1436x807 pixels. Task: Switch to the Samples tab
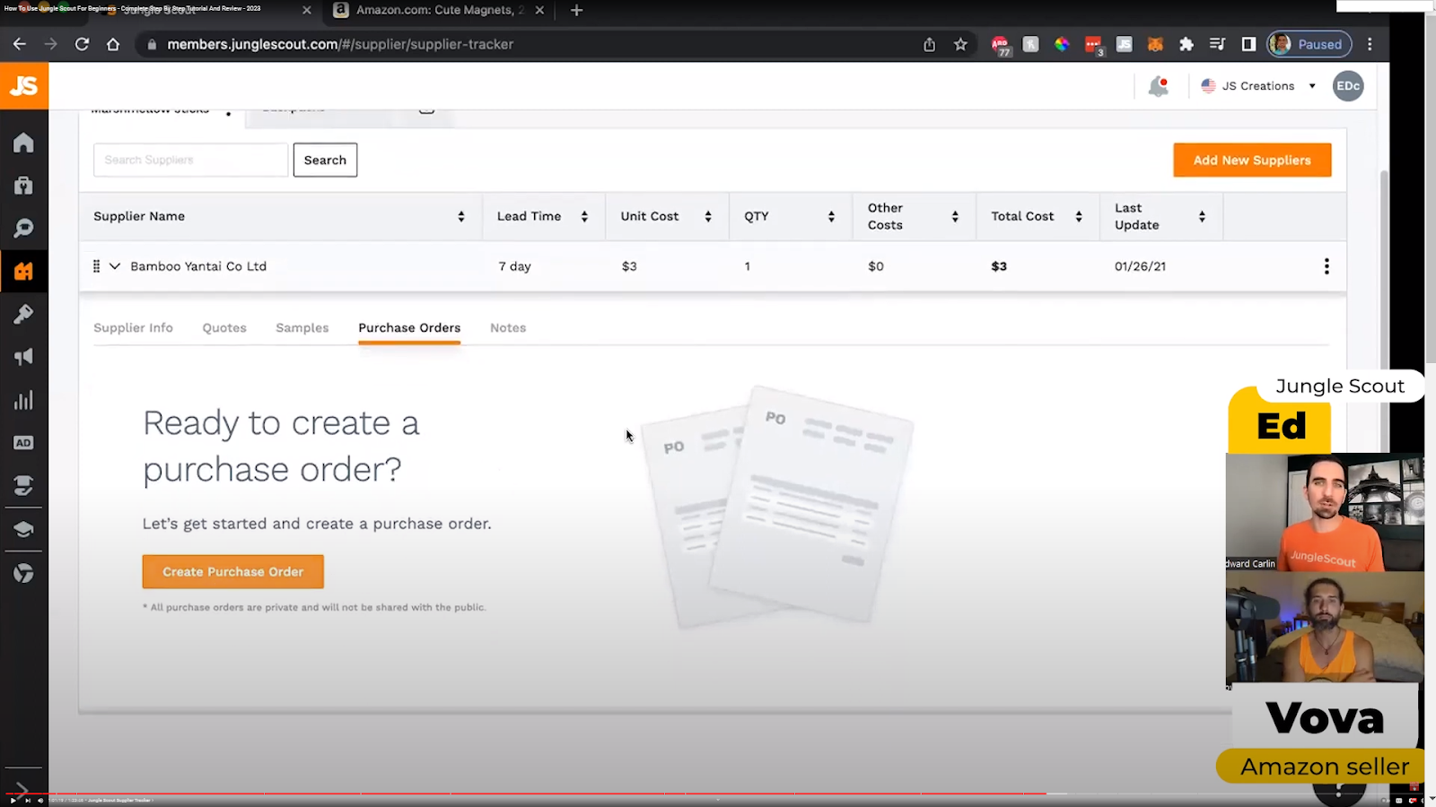tap(302, 328)
